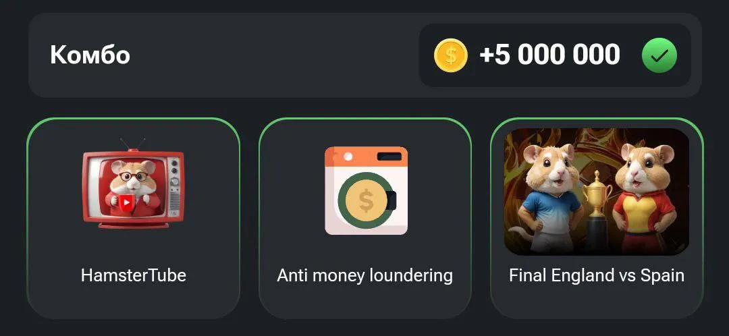Viewport: 729px width, 336px height.
Task: Click the TV control knobs panel
Action: coord(174,184)
